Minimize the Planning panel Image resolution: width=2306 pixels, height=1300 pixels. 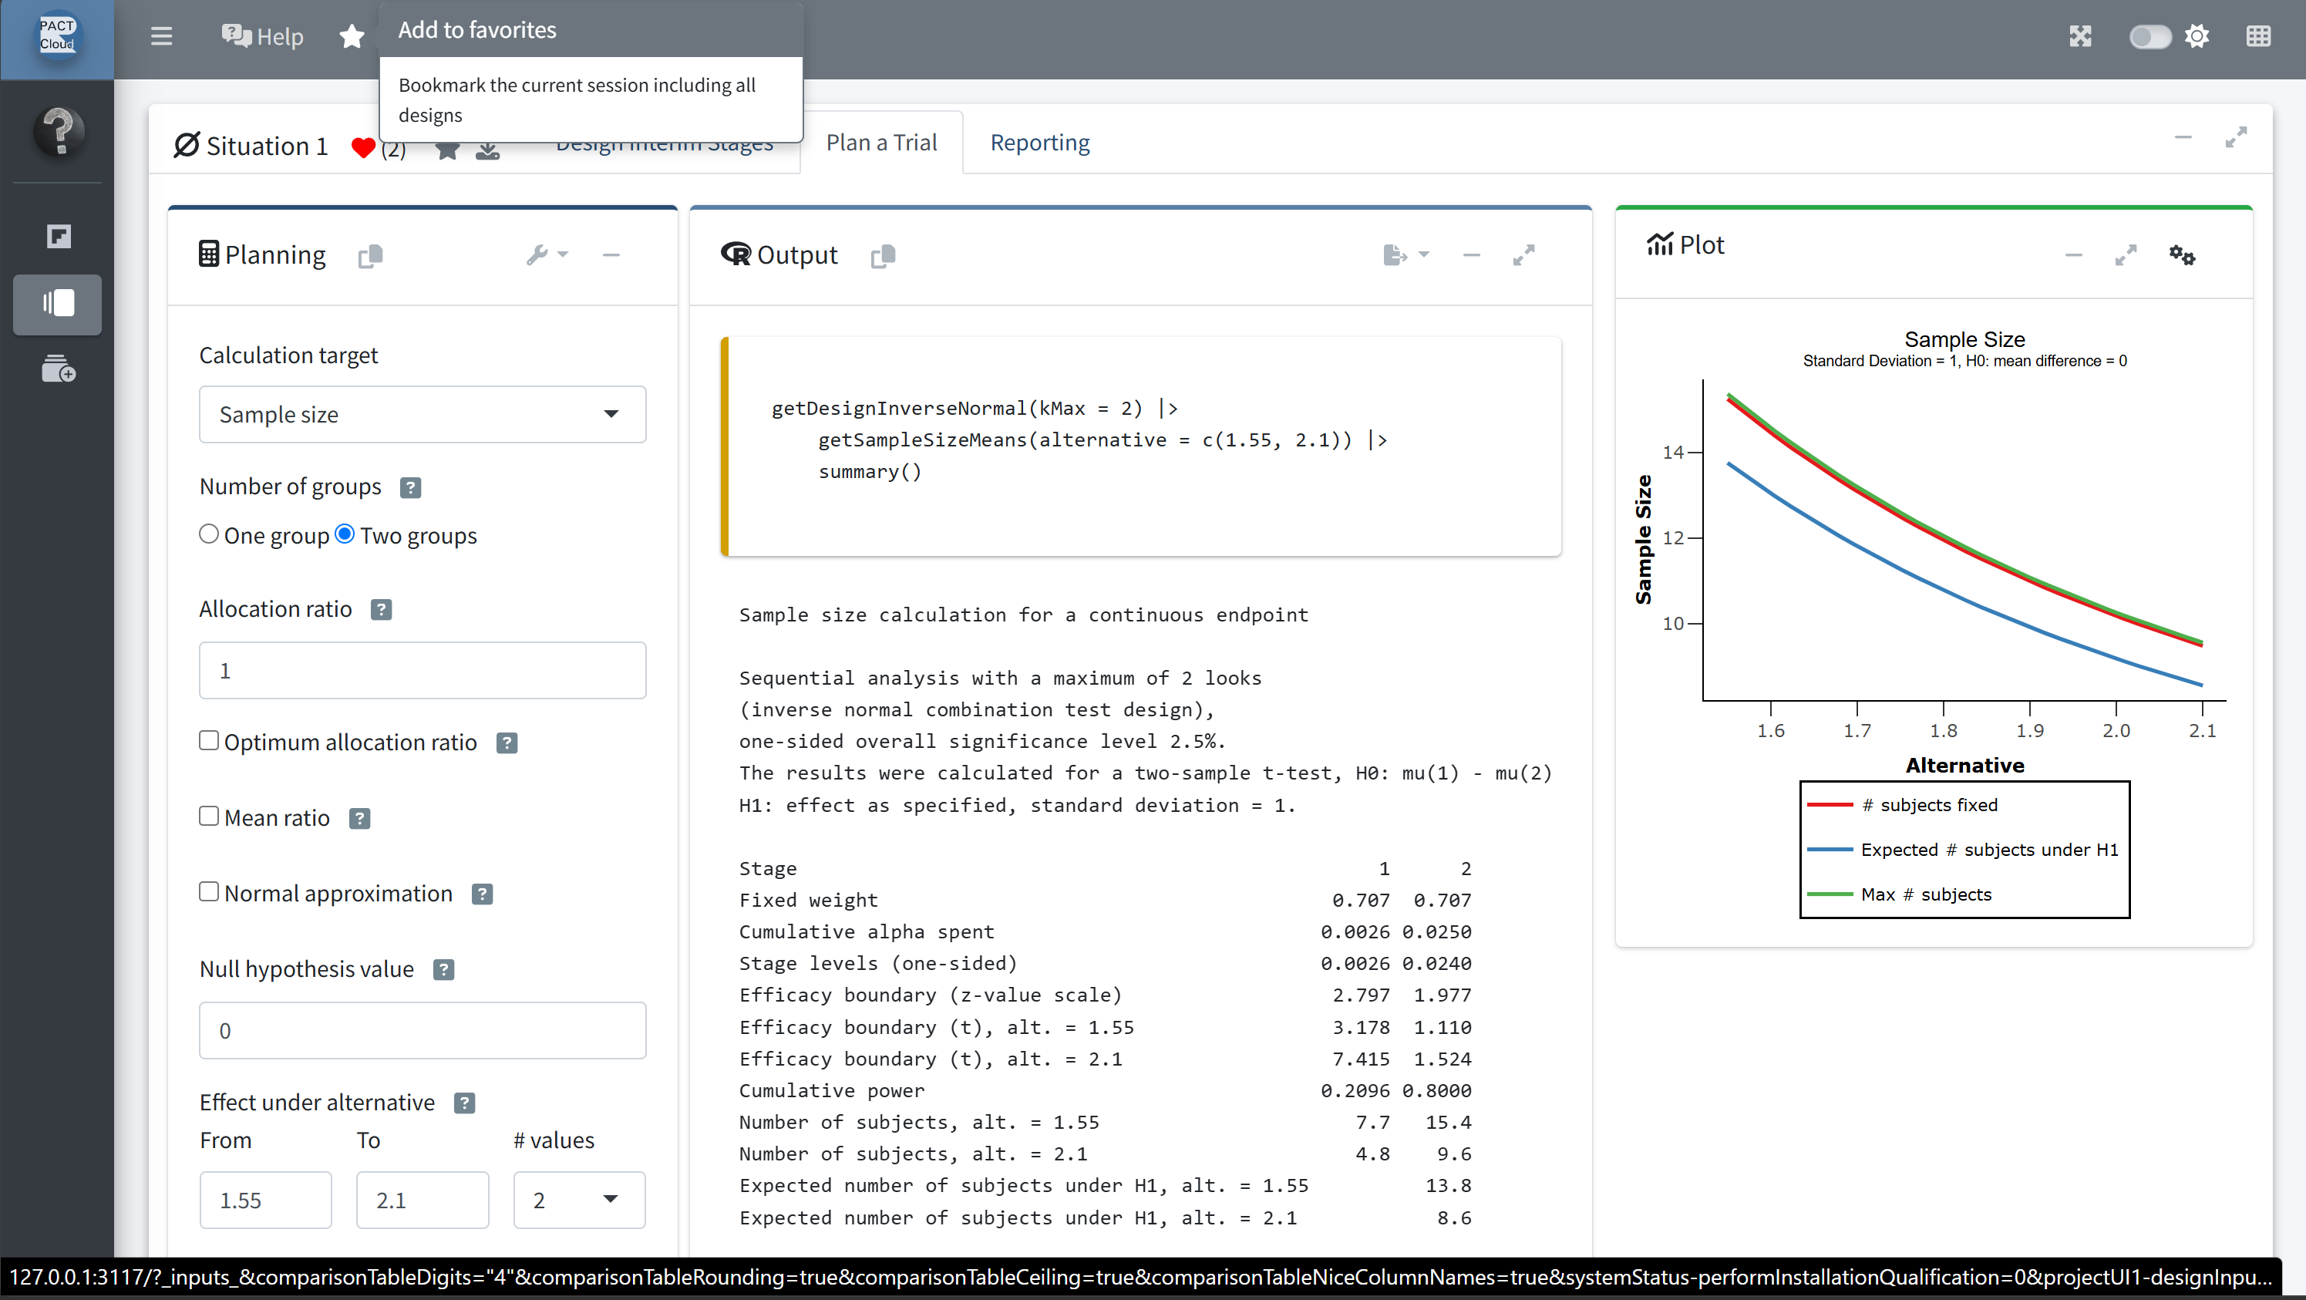coord(611,255)
